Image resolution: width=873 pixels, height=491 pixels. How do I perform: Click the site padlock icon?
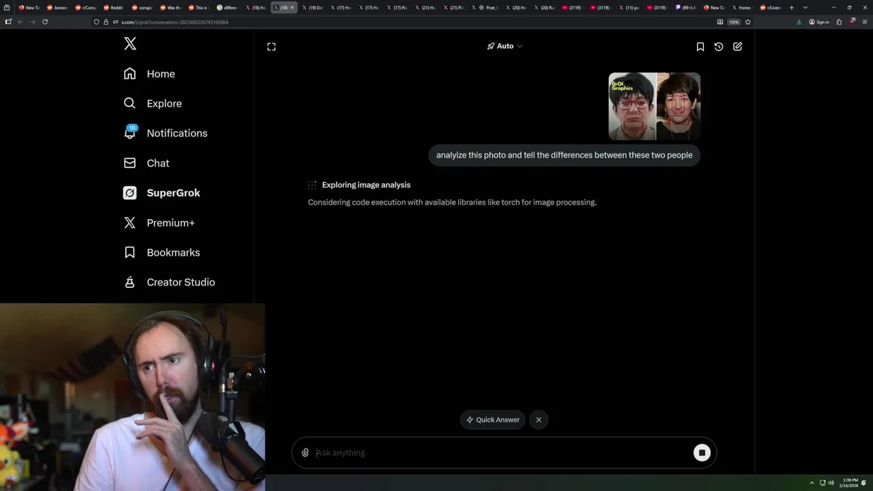[x=106, y=22]
